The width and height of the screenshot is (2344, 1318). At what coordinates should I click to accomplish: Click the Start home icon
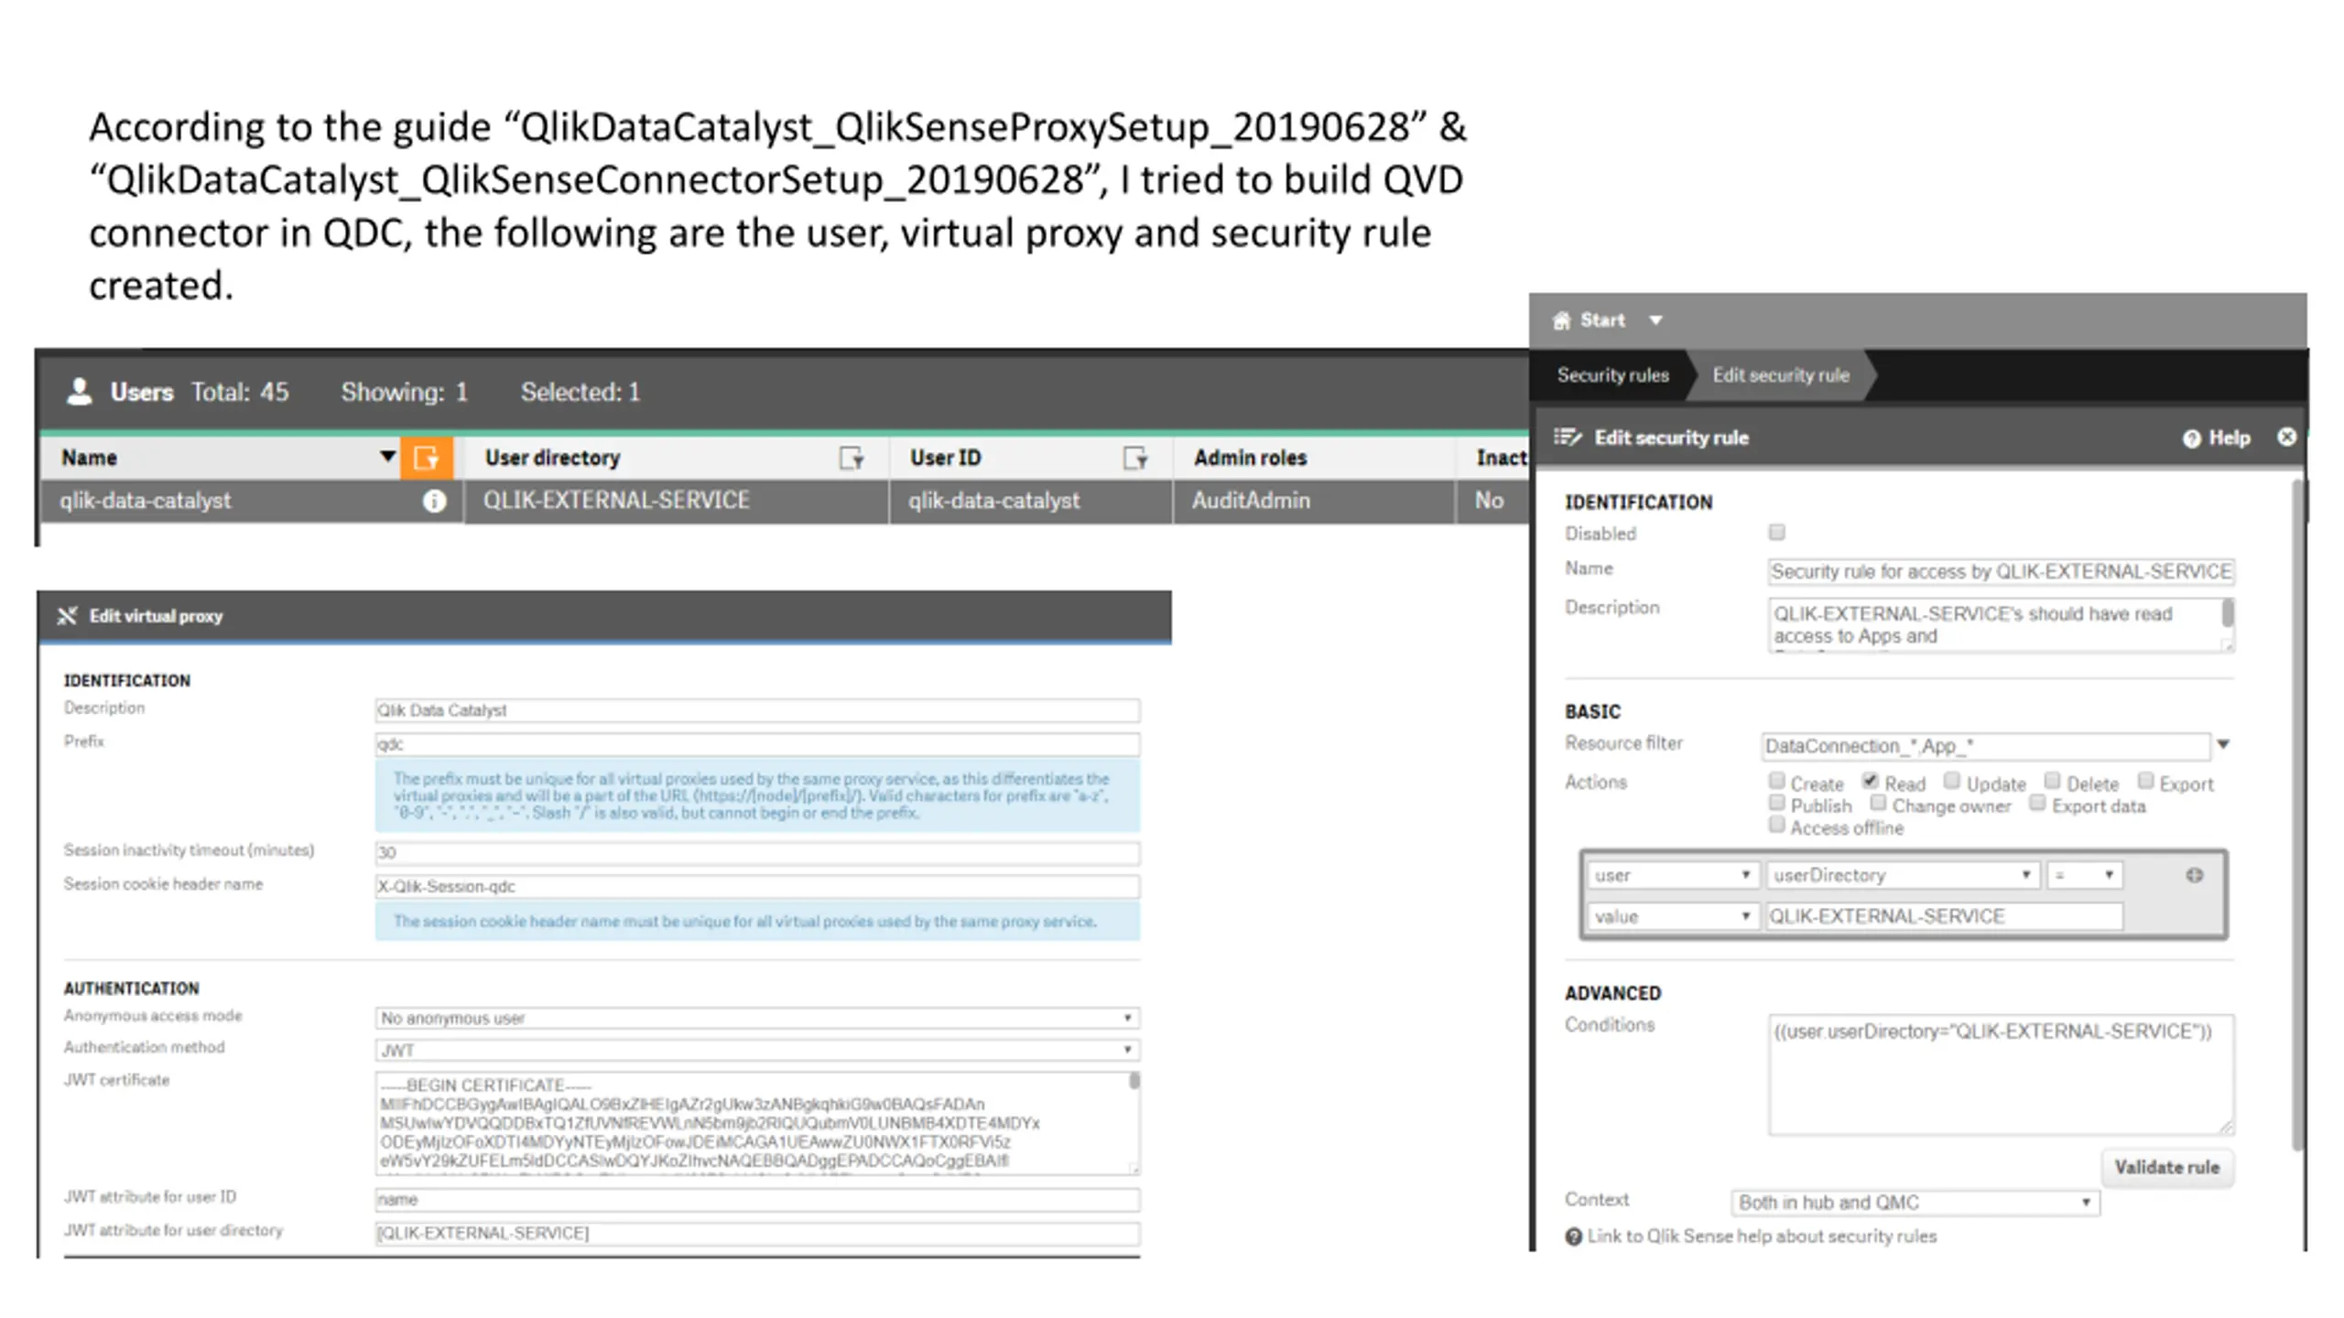pyautogui.click(x=1561, y=320)
